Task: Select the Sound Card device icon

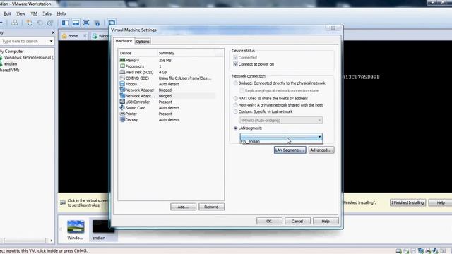Action: coord(122,108)
